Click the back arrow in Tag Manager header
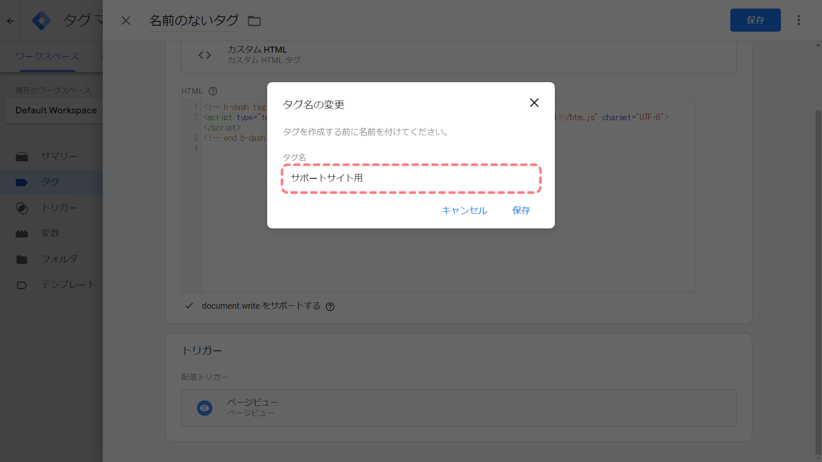The width and height of the screenshot is (822, 462). pyautogui.click(x=11, y=21)
